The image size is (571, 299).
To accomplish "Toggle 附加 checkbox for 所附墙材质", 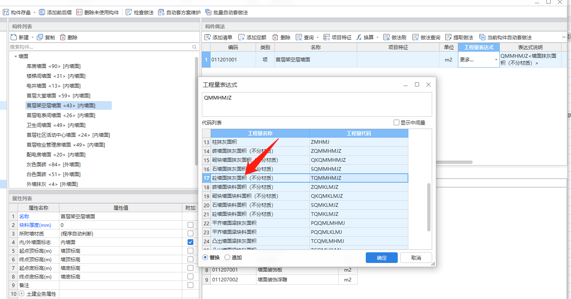I will [190, 233].
